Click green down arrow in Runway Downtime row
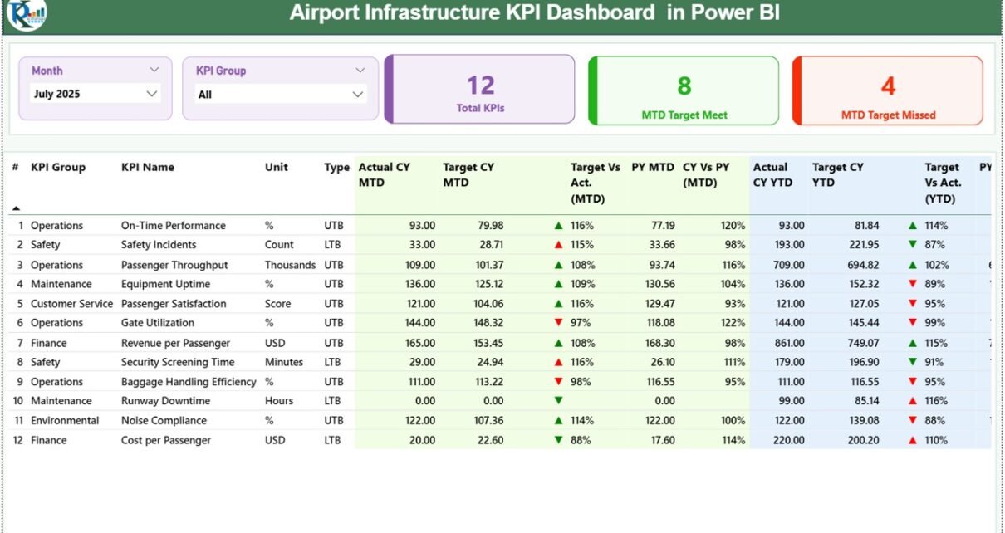The image size is (1005, 533). [x=558, y=401]
